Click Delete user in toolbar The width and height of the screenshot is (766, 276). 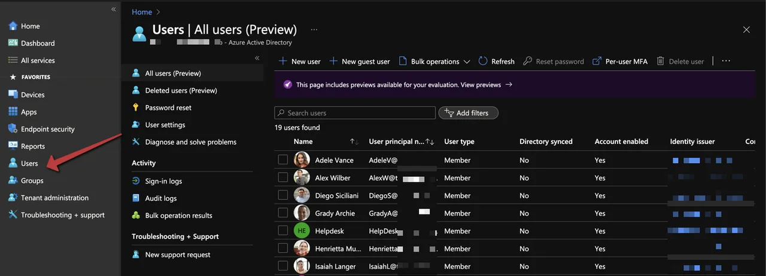point(680,62)
